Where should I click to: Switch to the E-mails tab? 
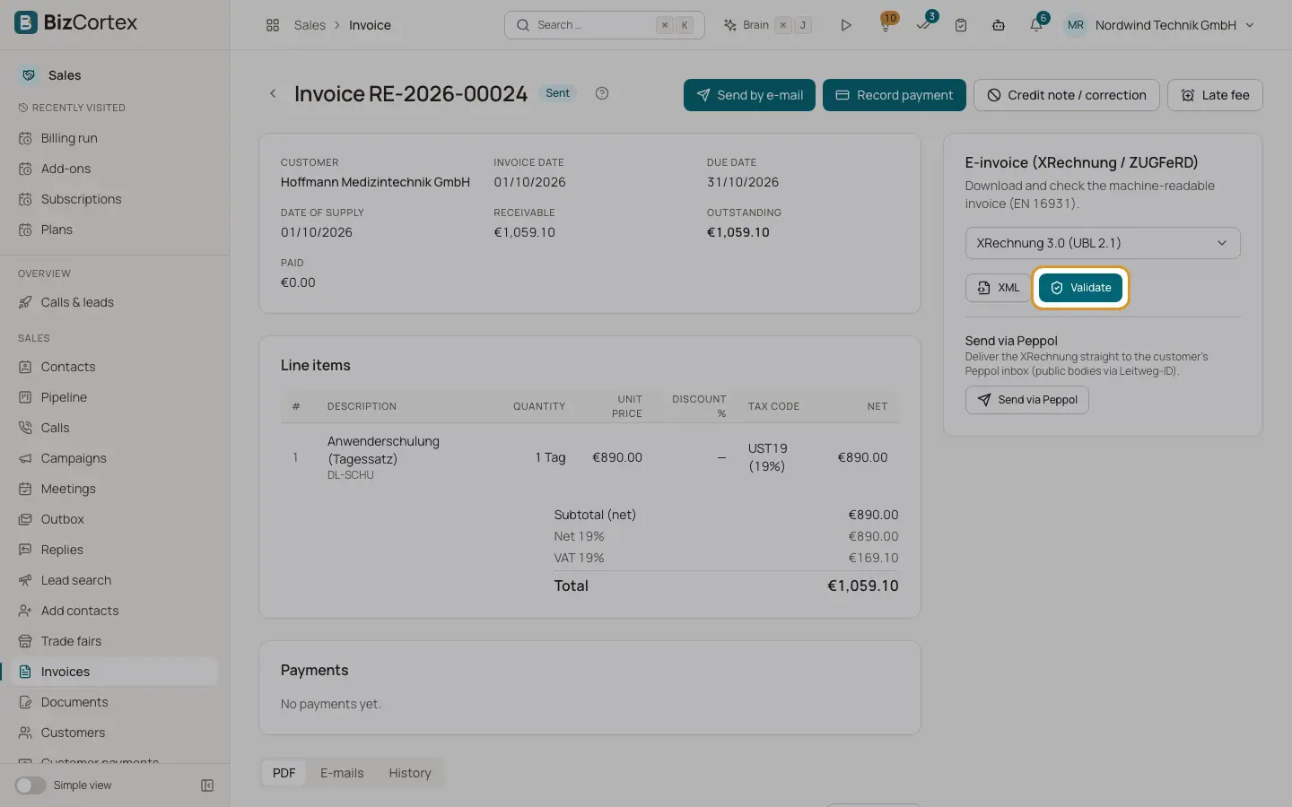coord(342,773)
